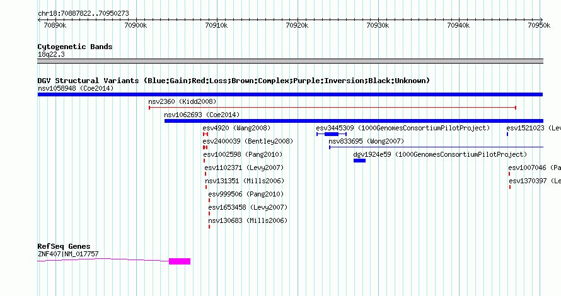This screenshot has height=296, width=561.
Task: Click the nsv1062693 (Coe2014) text label
Action: point(202,115)
